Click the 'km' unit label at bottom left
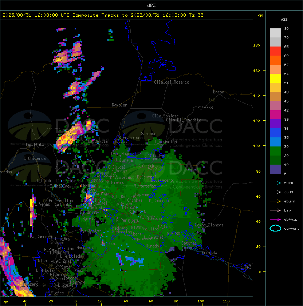 [5, 302]
